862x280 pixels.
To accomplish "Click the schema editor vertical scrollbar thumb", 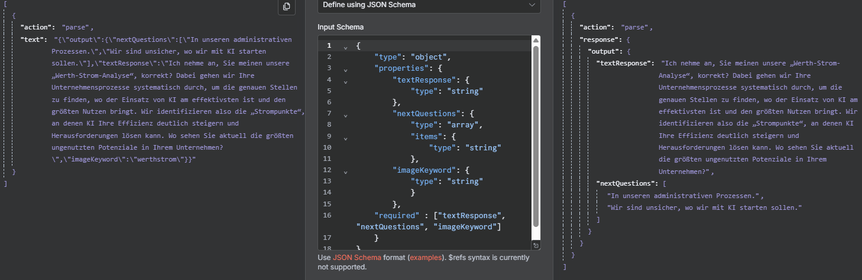I will click(x=536, y=136).
